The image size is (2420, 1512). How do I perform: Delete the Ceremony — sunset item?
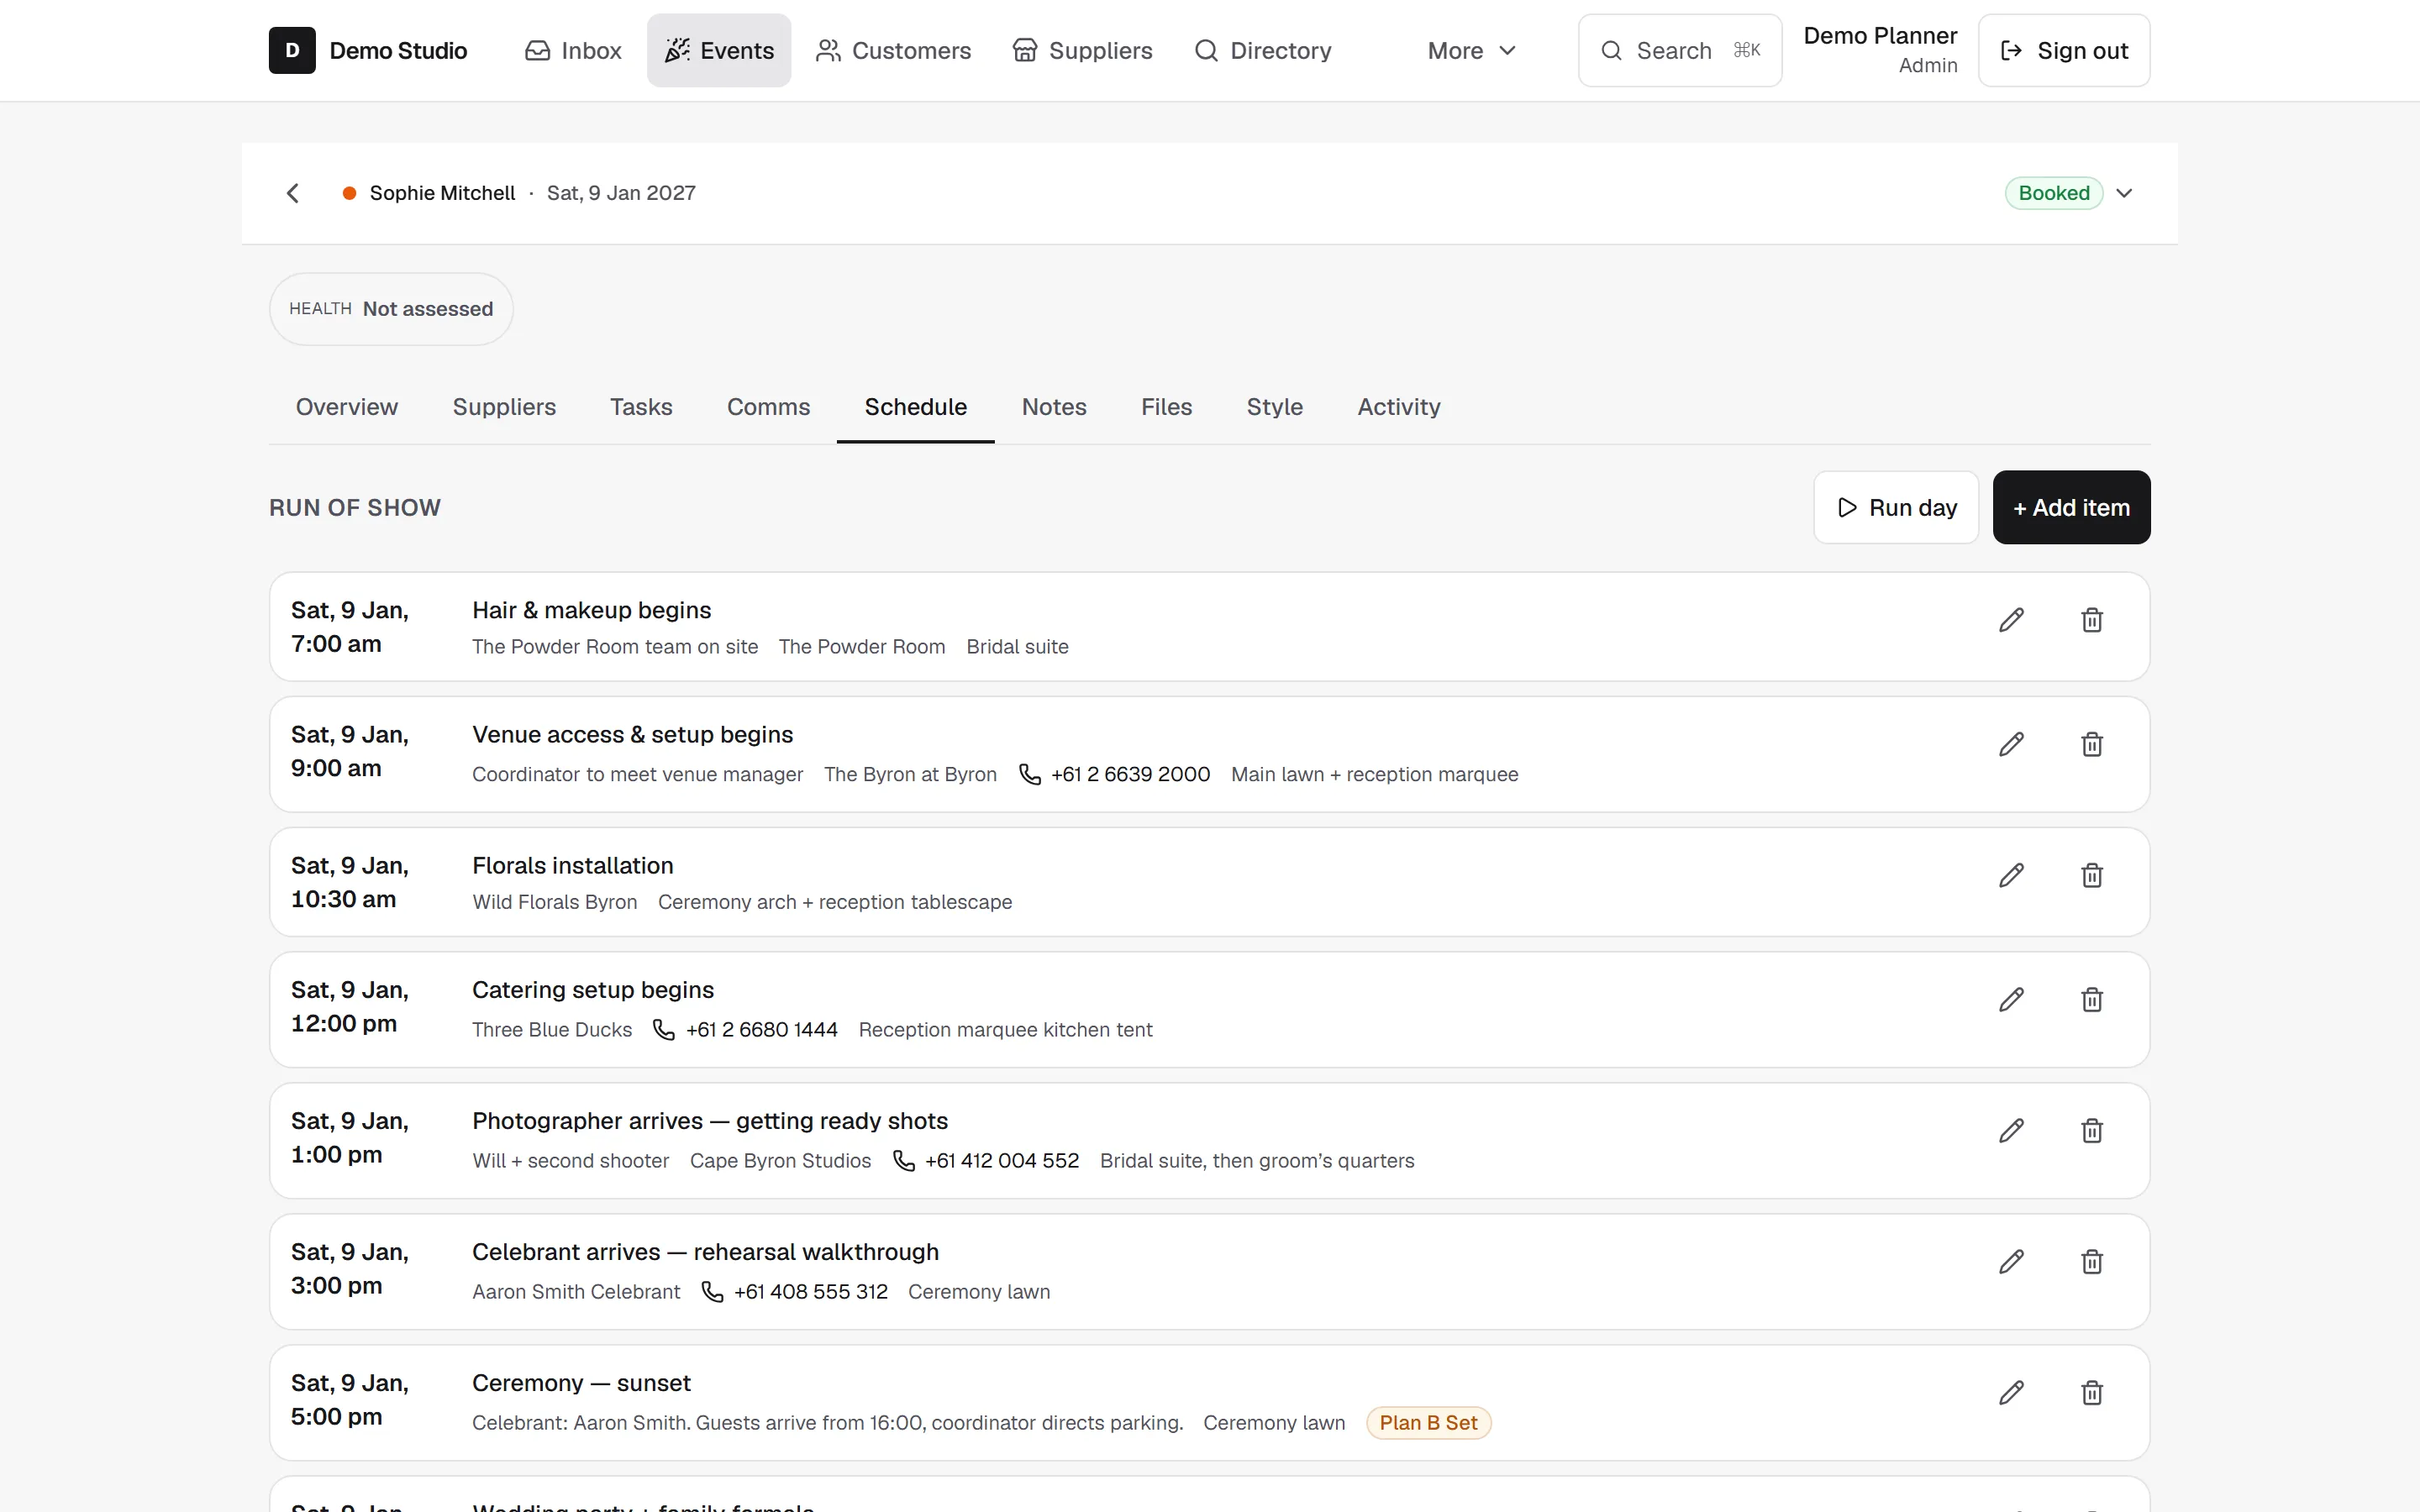[x=2091, y=1392]
